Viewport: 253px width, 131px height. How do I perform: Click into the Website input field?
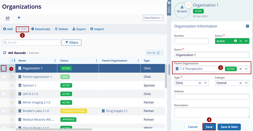point(212,97)
